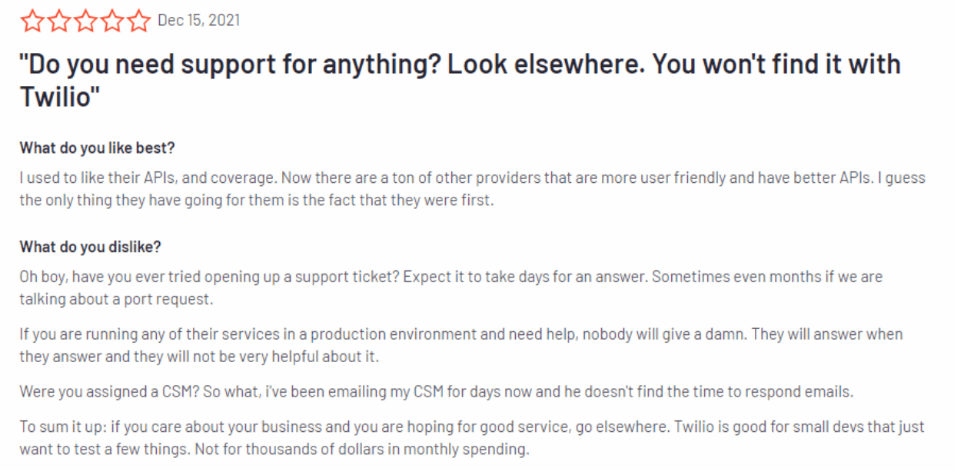Select the paragraph about the production environment

461,346
